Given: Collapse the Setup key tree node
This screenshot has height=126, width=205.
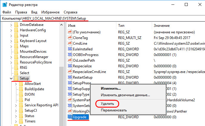Looking at the screenshot, I should (11, 78).
